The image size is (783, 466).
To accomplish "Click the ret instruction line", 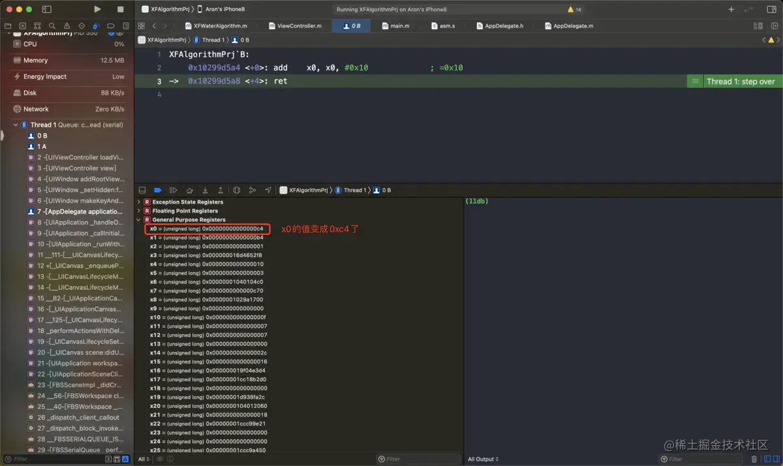I will tap(411, 81).
